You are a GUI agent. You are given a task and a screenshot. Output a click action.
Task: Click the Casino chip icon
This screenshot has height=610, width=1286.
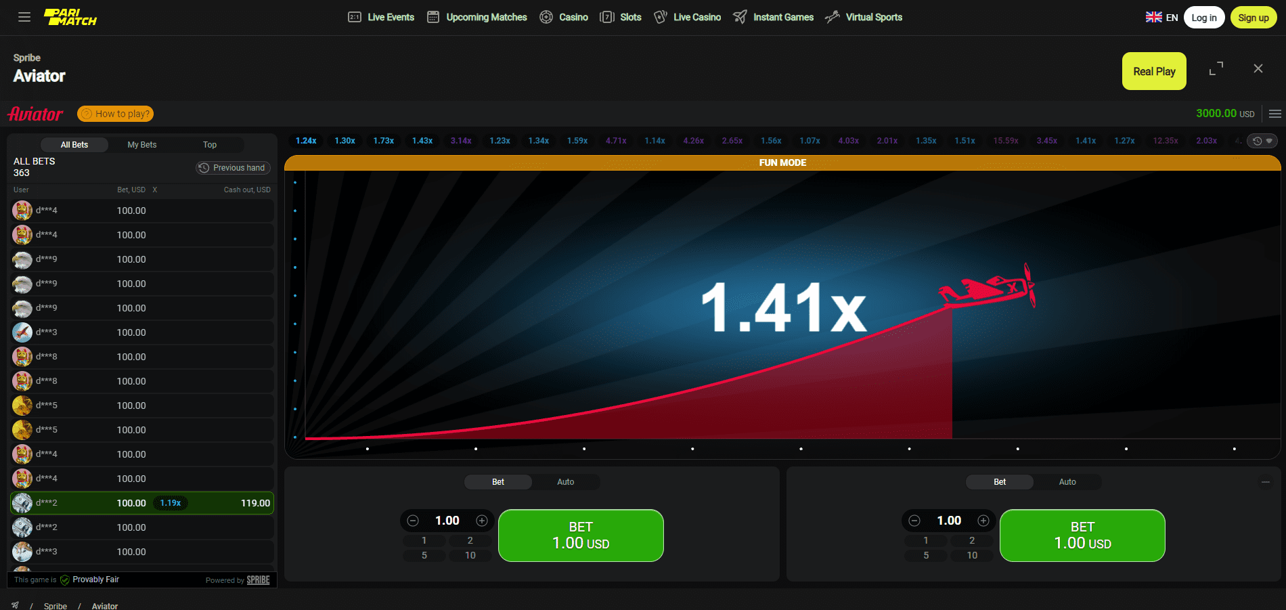pos(546,17)
